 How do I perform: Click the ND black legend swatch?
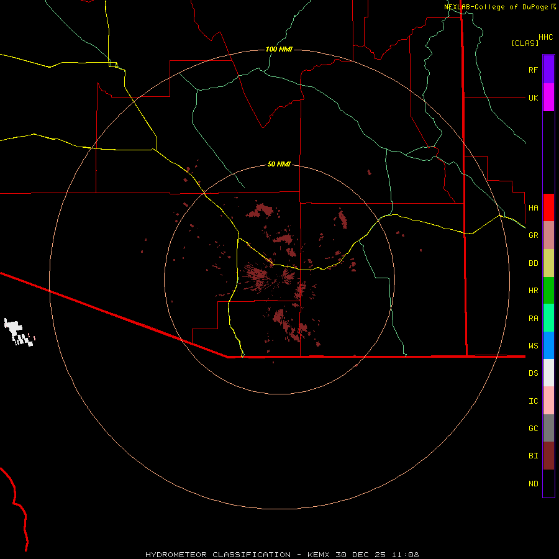pos(548,483)
